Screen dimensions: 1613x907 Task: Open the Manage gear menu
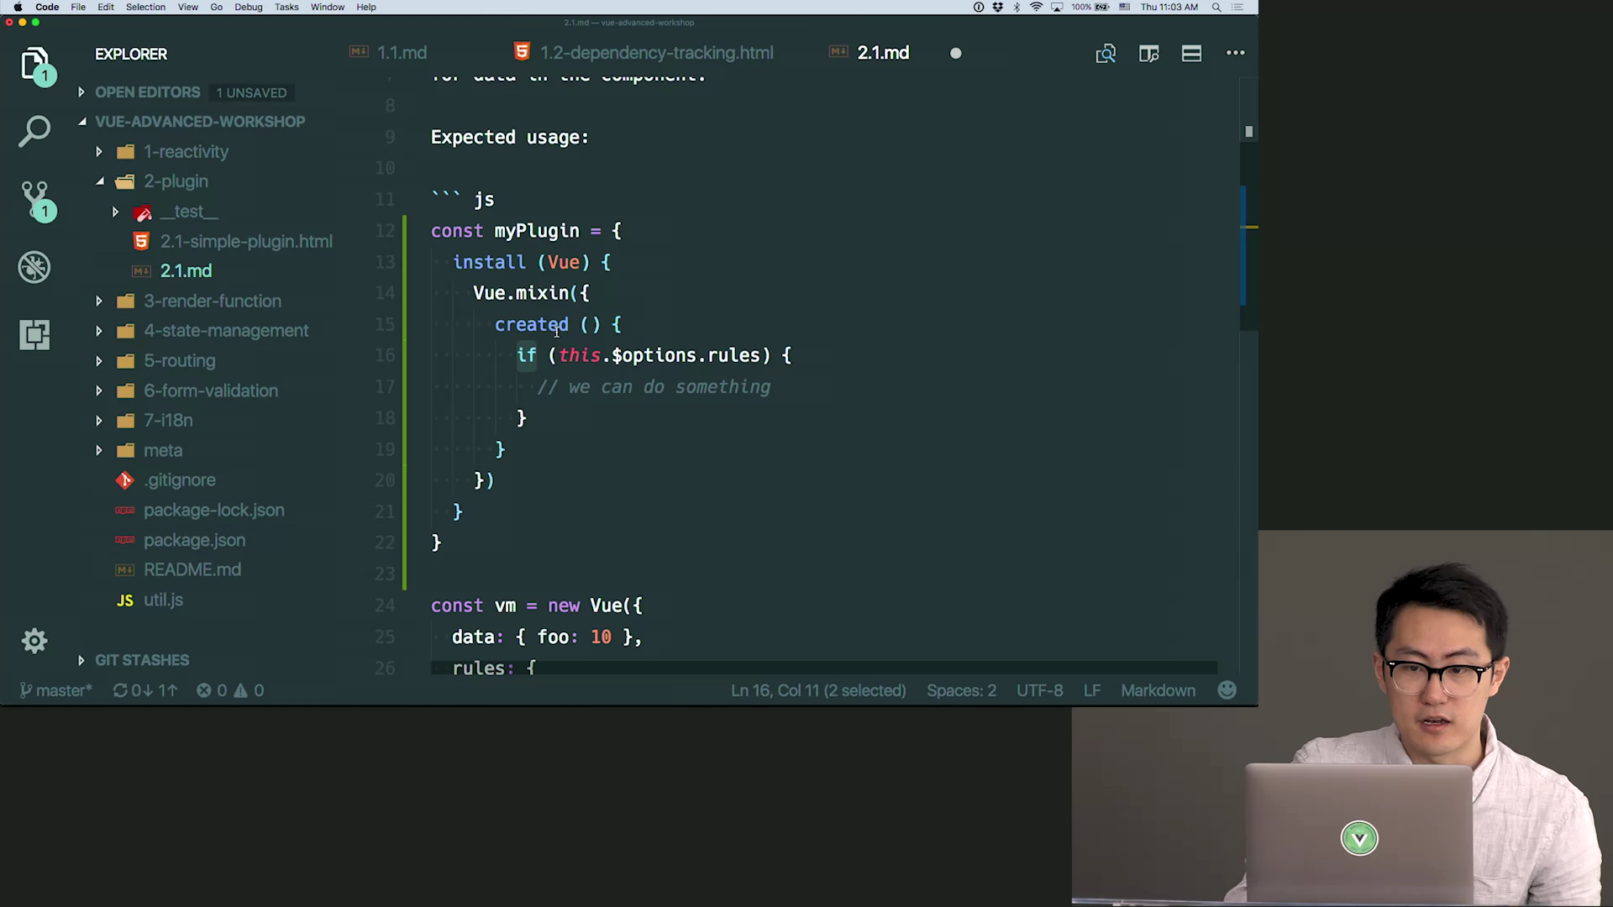click(34, 641)
